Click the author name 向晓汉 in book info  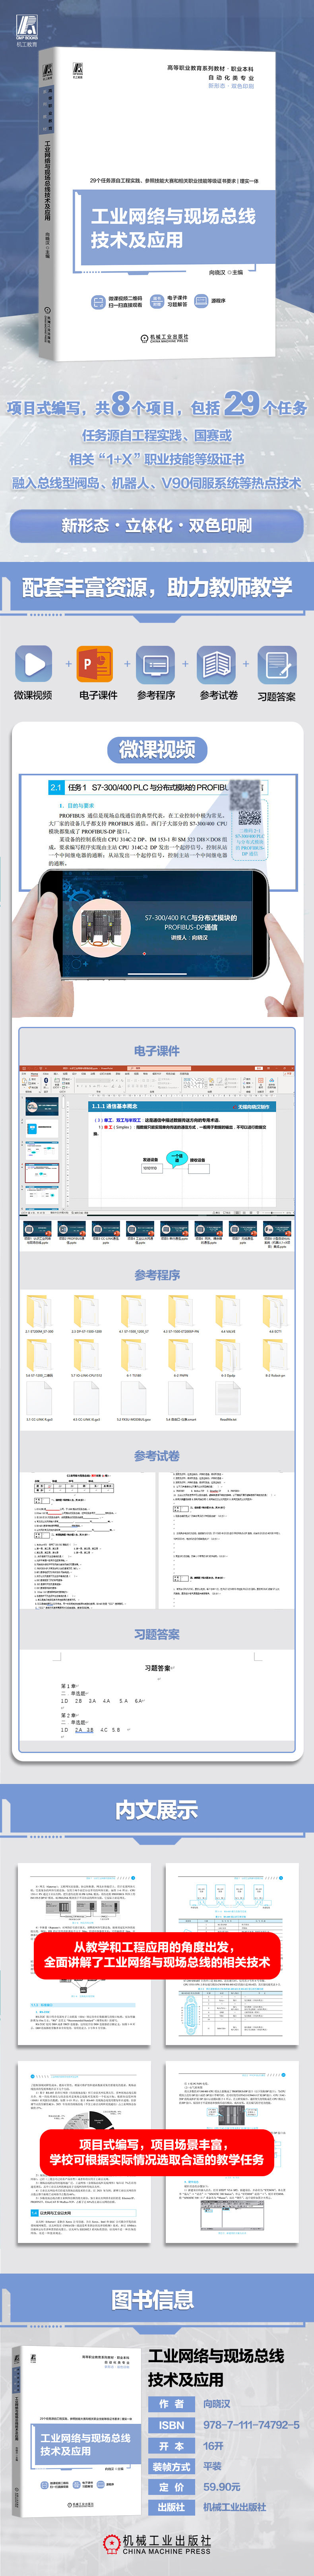[217, 2403]
